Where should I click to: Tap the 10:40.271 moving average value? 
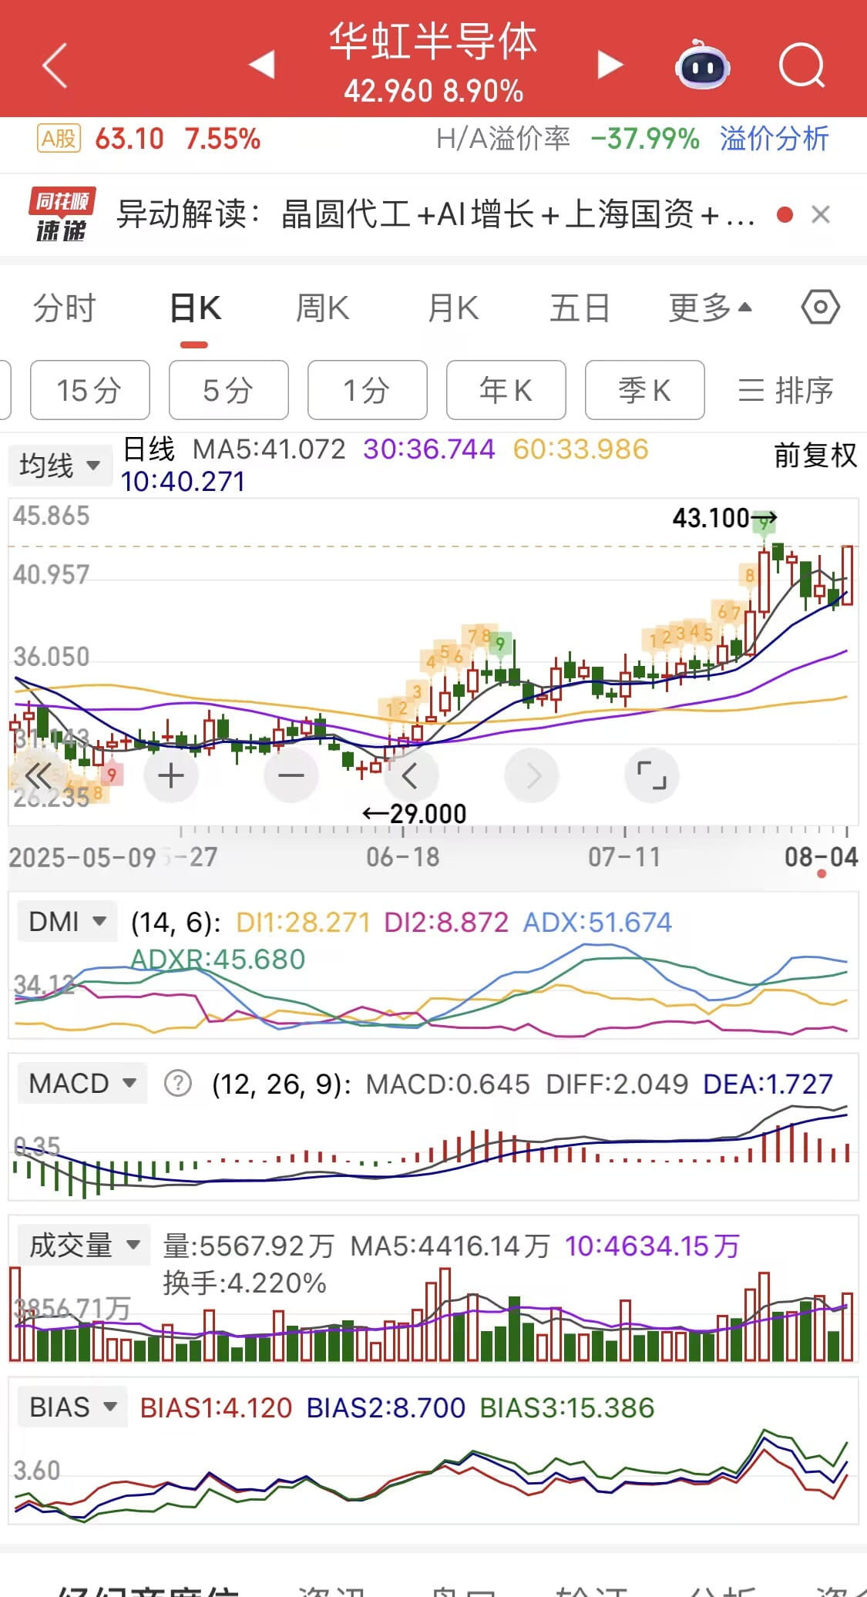pos(183,482)
